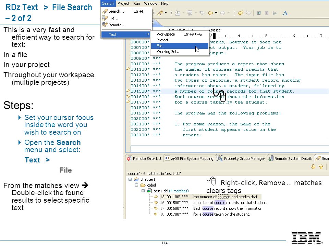Select match line 17: 001600

click(x=208, y=208)
